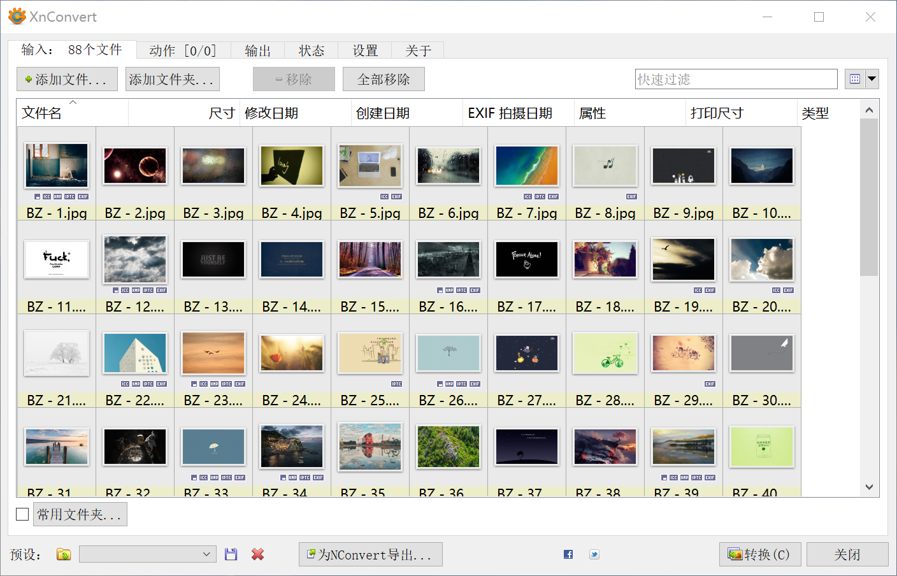Switch view mode with the grid icon
The height and width of the screenshot is (576, 897).
(854, 79)
